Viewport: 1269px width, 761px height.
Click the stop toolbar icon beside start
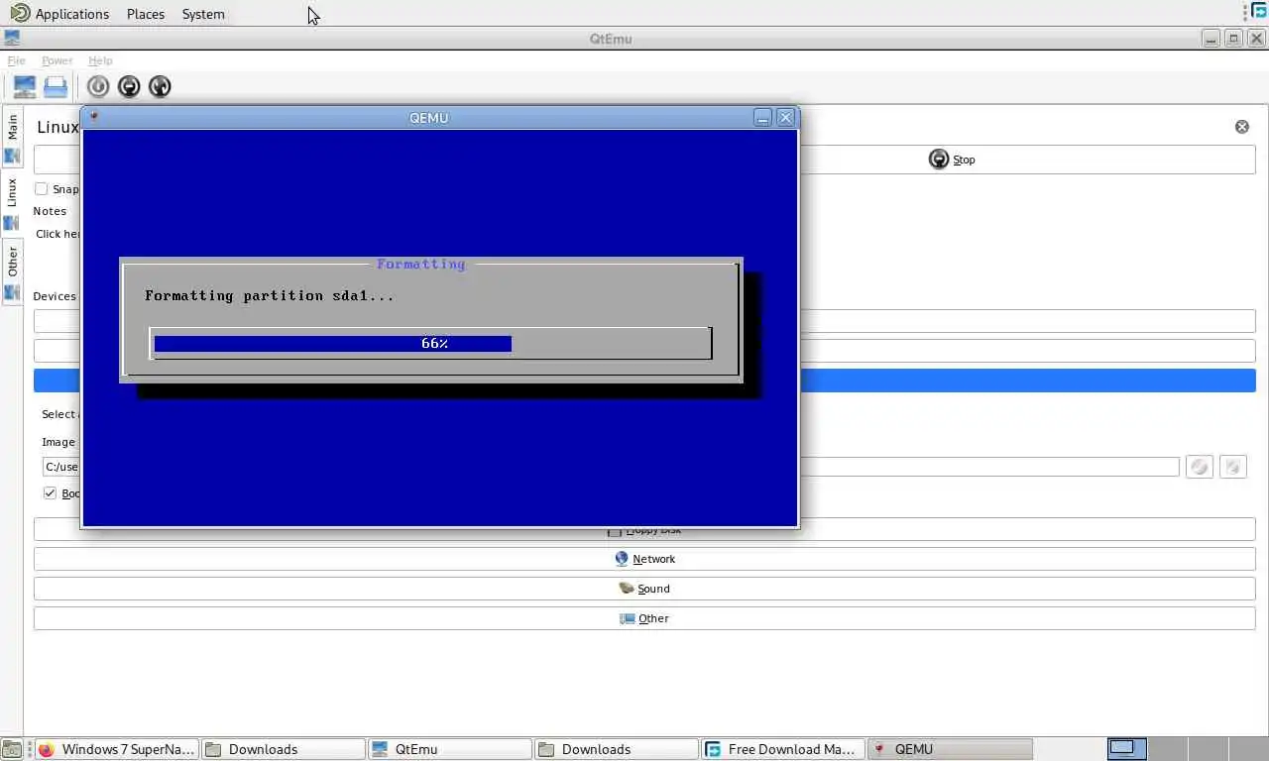coord(129,86)
